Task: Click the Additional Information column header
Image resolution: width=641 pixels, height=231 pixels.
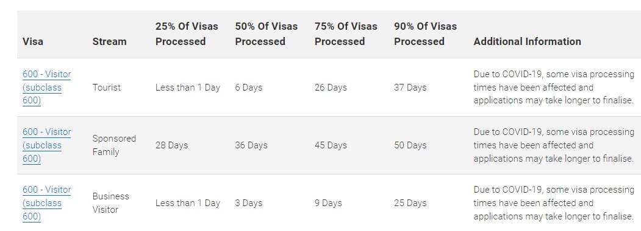Action: [528, 41]
